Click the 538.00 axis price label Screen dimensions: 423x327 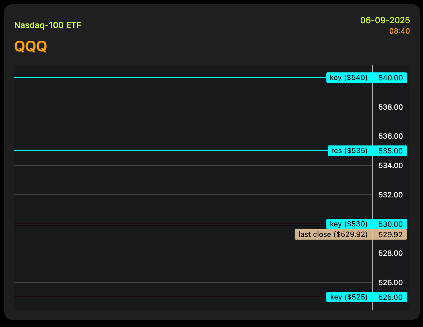click(x=390, y=107)
